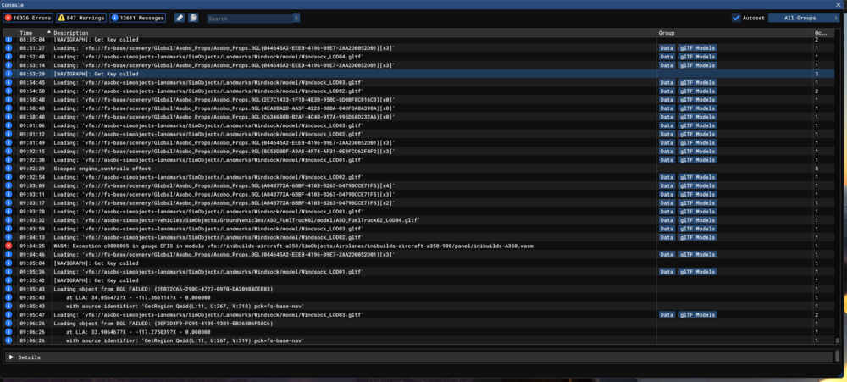Screen dimensions: 847x382
Task: Click the info icon on the 09:03:32 row
Action: click(8, 220)
